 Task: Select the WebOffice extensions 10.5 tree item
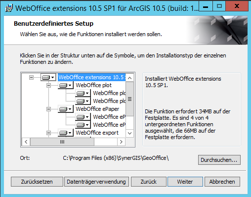click(92, 77)
